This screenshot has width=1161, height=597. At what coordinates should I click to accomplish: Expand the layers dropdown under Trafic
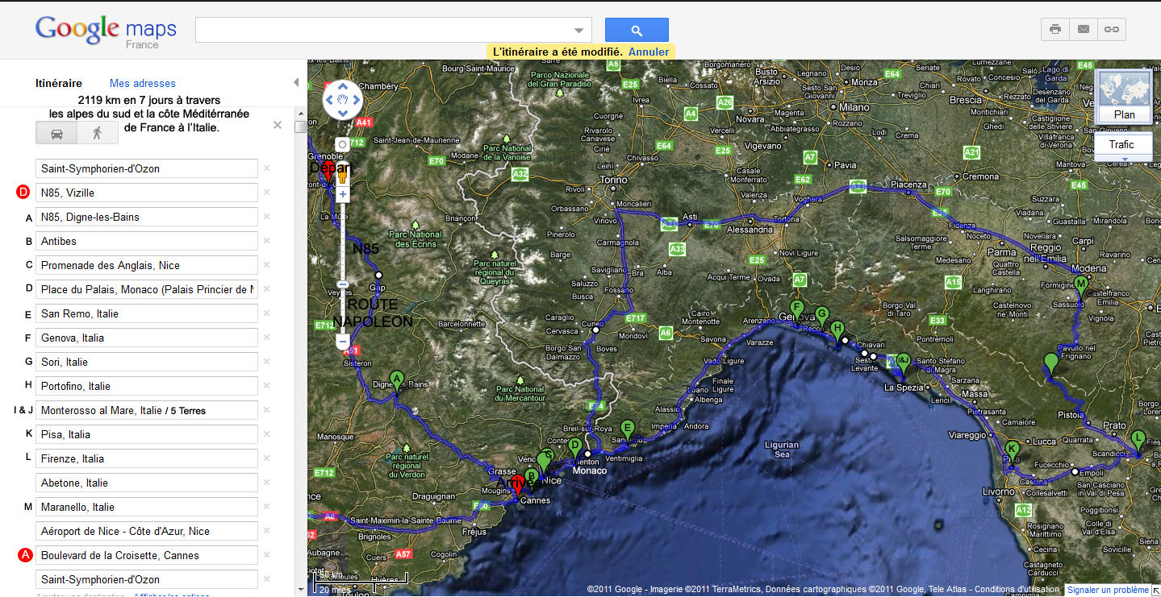point(1124,159)
